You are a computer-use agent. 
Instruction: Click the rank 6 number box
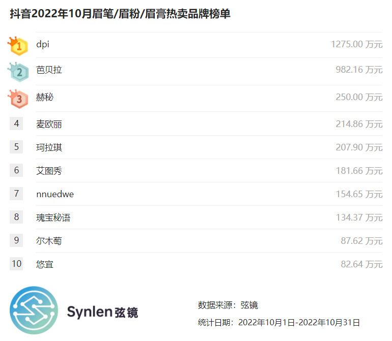[x=16, y=170]
